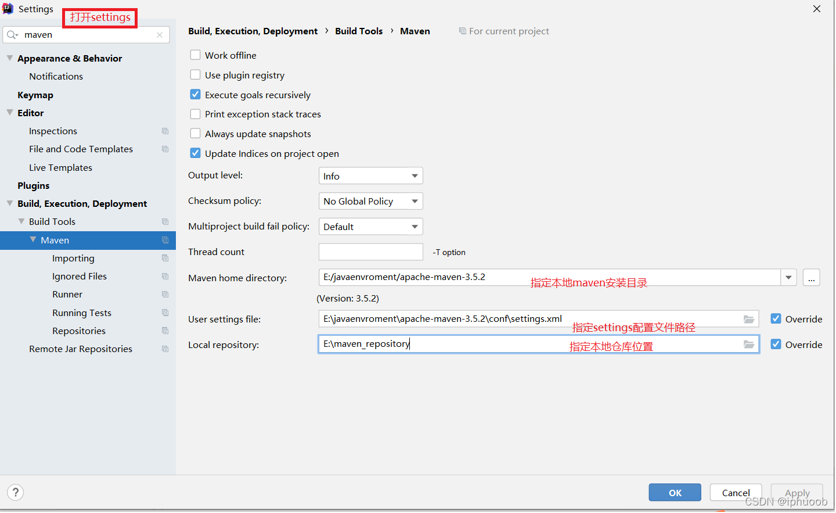
Task: Browse for User settings file via folder icon
Action: [749, 319]
